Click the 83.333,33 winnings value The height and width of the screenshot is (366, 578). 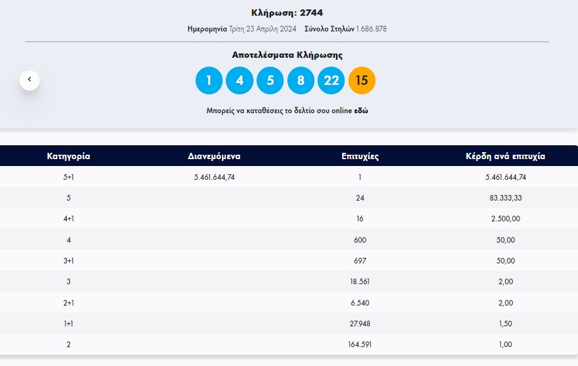tap(506, 198)
